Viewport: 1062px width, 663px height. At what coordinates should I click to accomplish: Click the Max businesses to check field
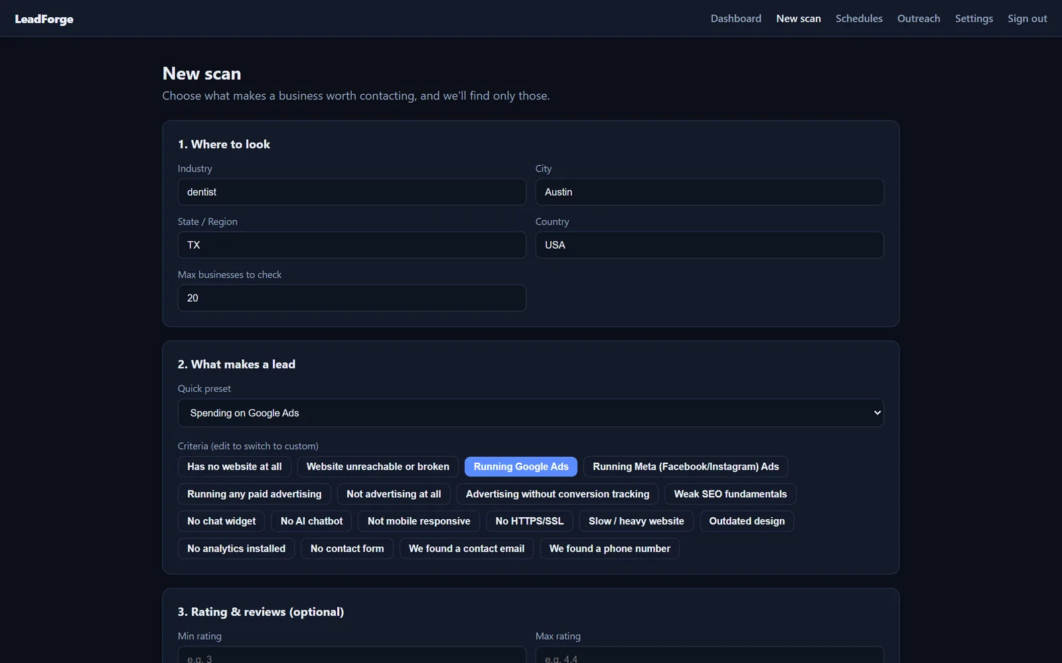click(x=352, y=298)
